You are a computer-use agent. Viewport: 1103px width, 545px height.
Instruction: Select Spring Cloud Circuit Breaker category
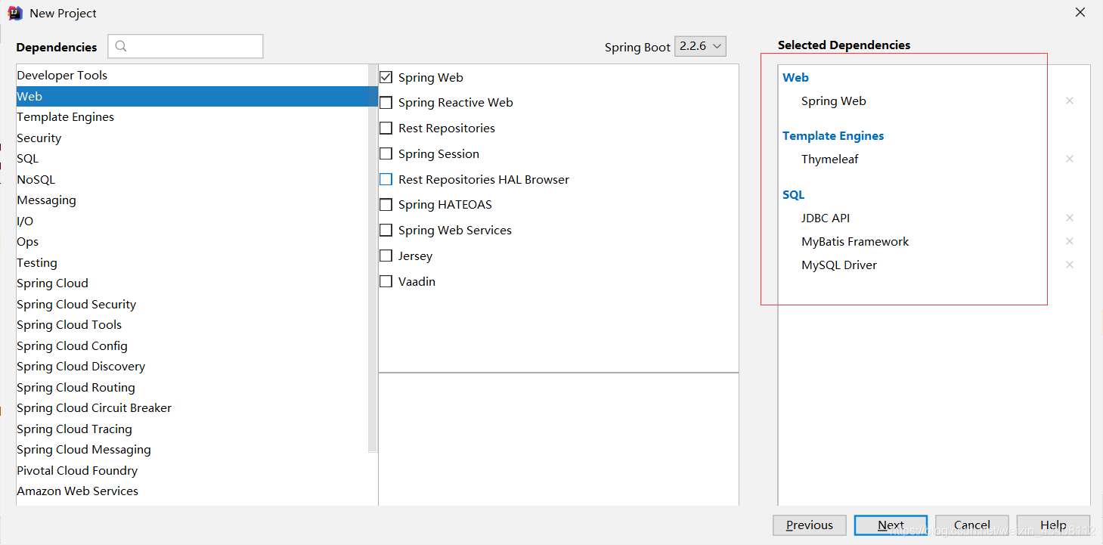coord(192,407)
